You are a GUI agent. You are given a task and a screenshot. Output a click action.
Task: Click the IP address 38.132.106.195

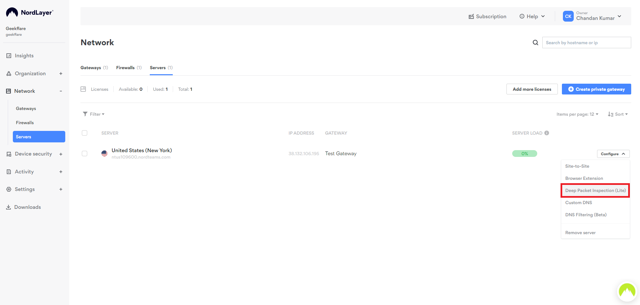[304, 154]
